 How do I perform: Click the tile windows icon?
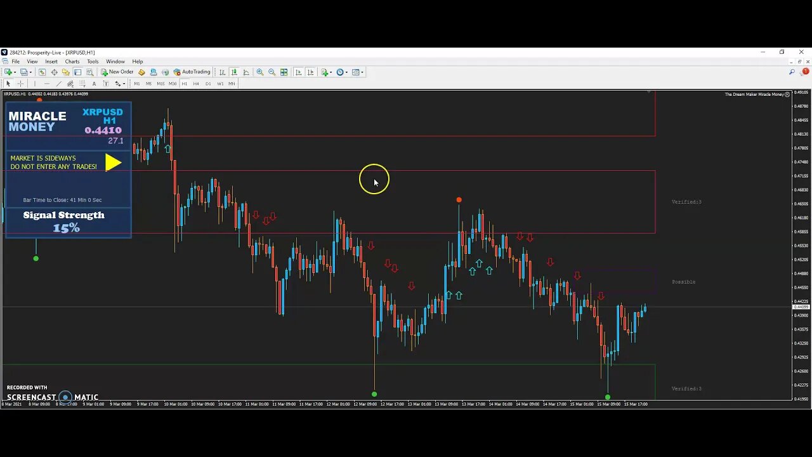[x=284, y=72]
